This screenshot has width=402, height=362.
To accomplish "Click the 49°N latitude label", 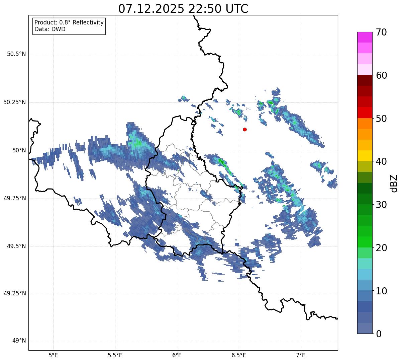I will (x=19, y=341).
